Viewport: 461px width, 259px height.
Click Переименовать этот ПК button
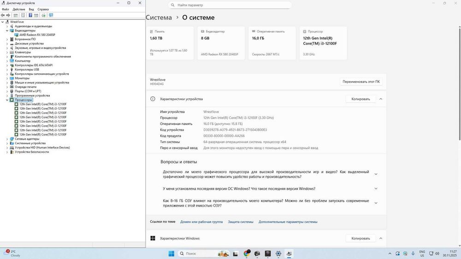[361, 82]
